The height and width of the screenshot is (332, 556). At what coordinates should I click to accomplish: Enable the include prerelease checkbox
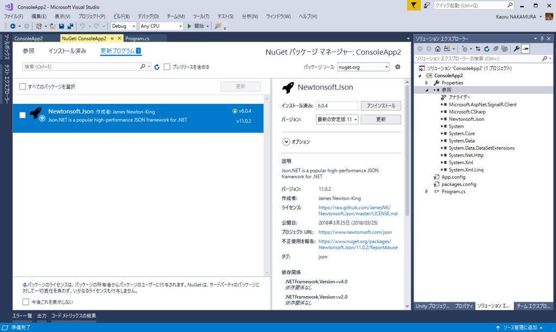tap(167, 67)
